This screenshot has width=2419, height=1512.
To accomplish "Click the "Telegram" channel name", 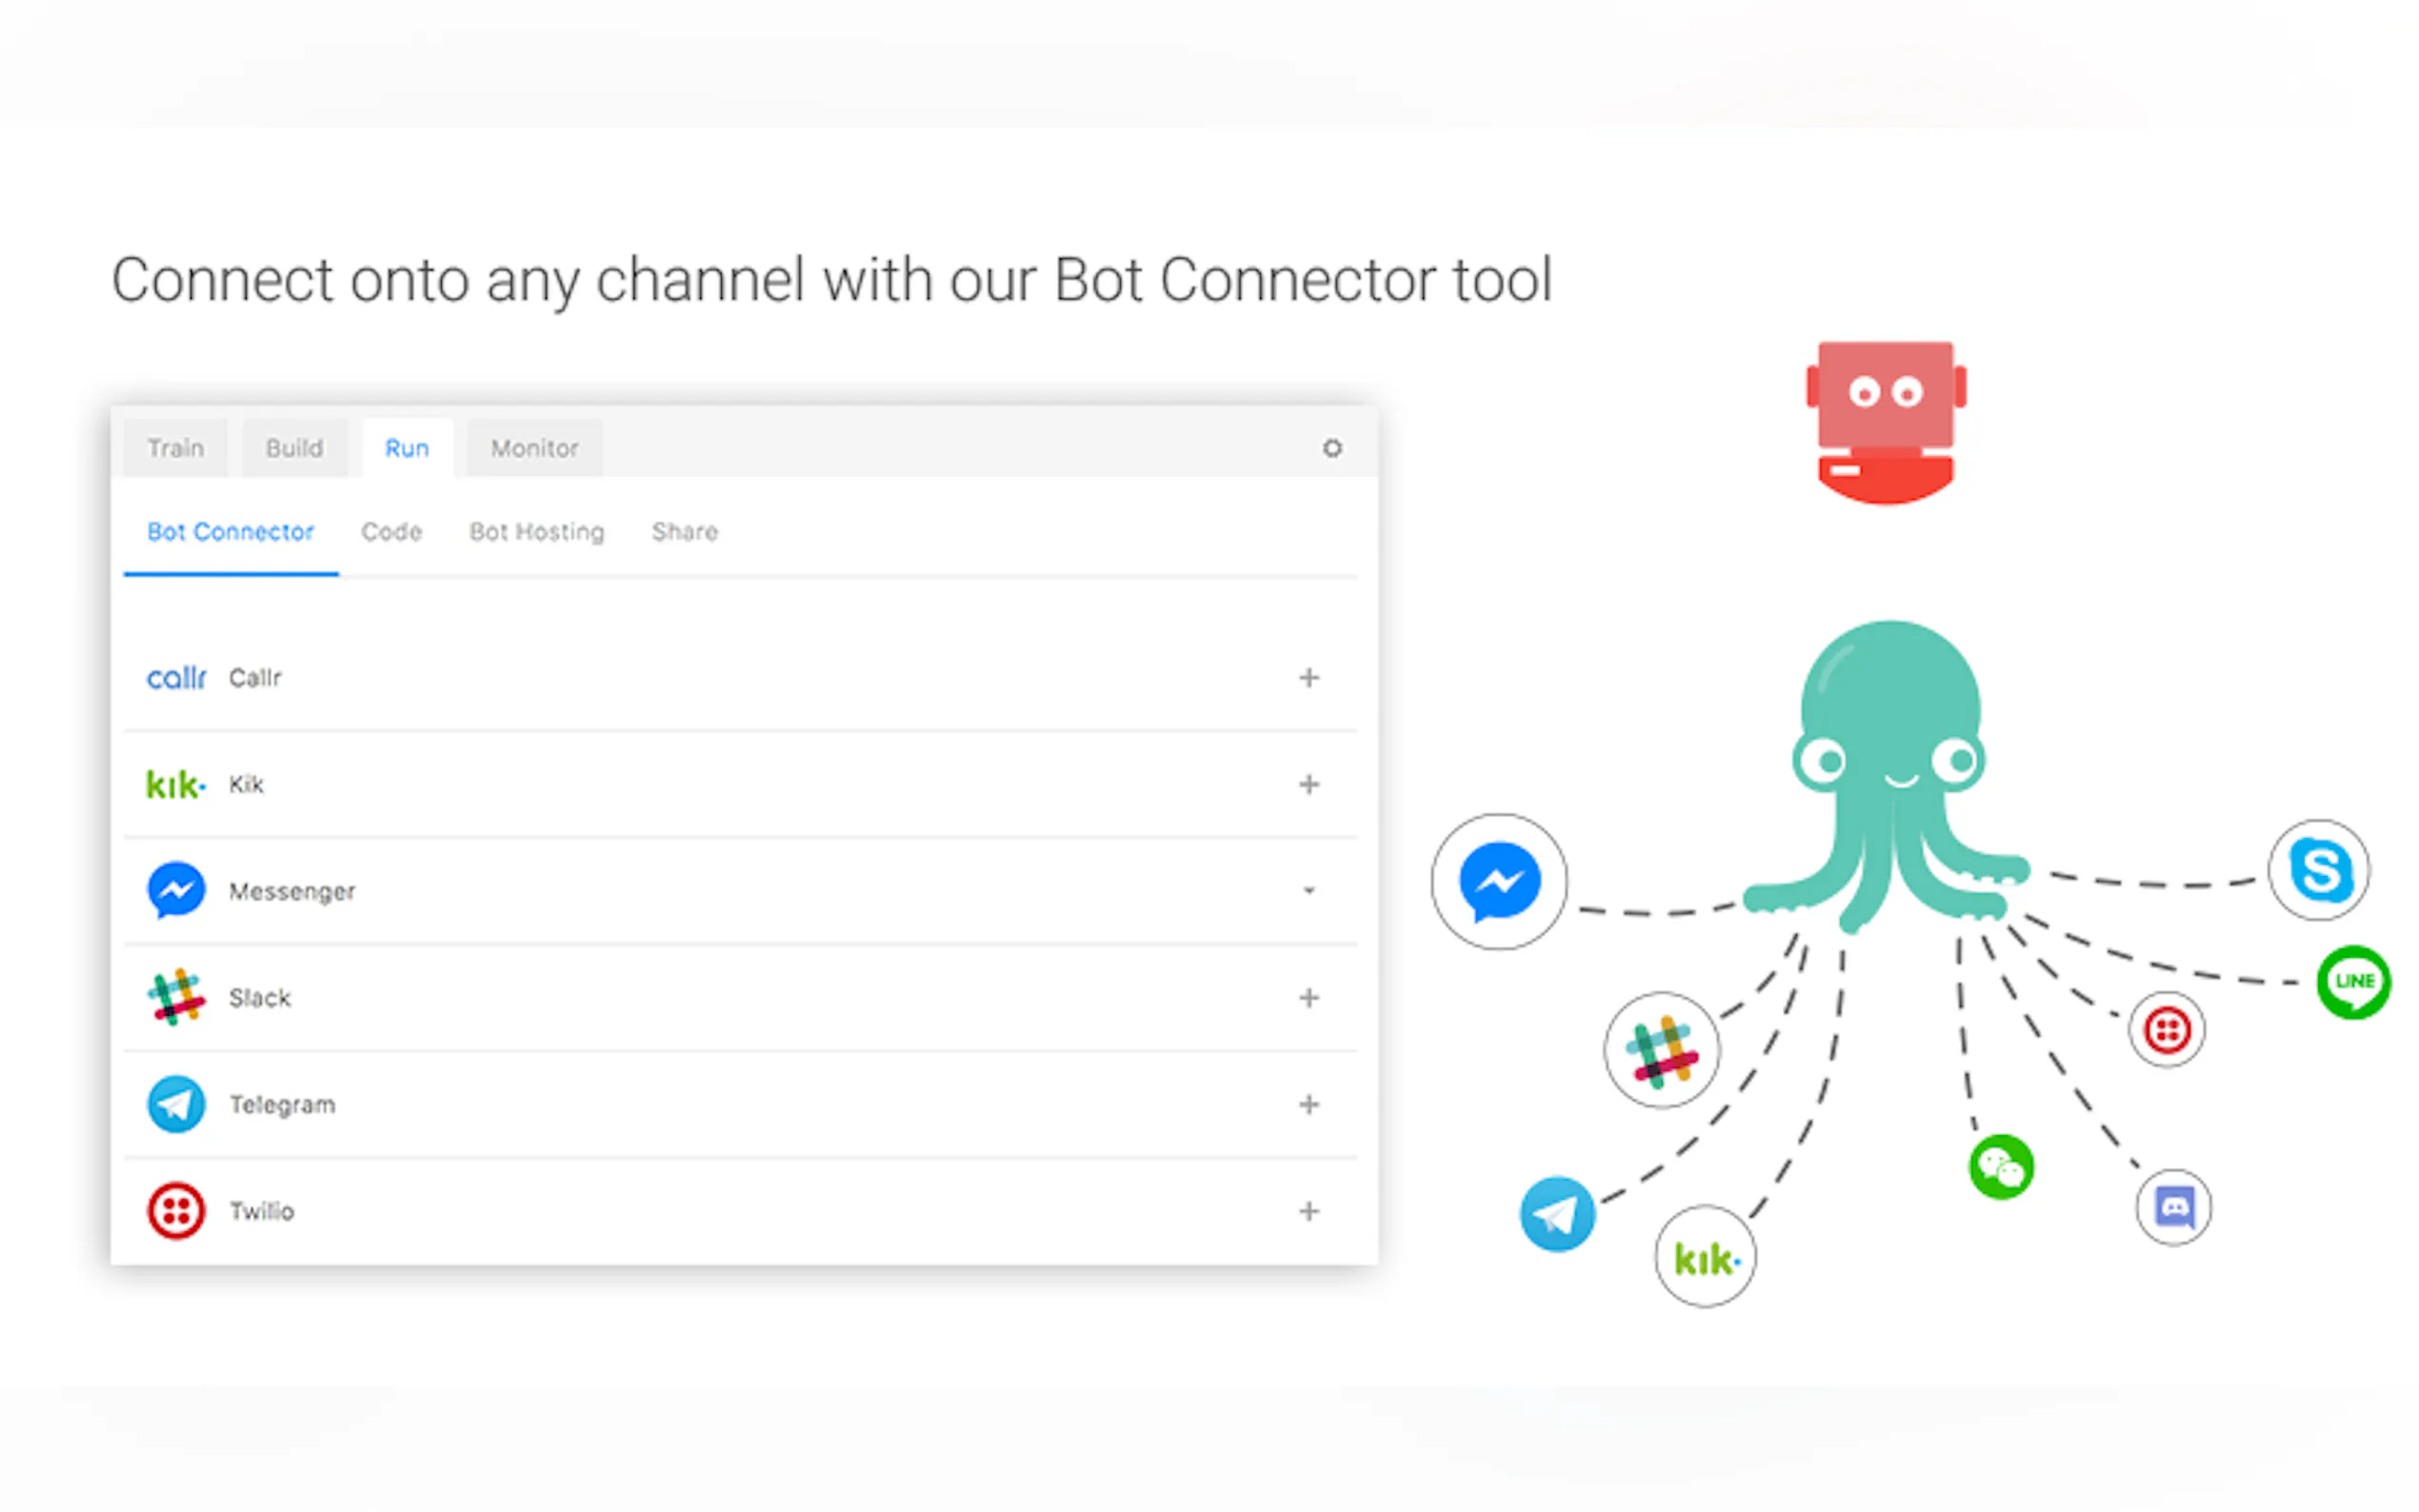I will pos(283,1105).
